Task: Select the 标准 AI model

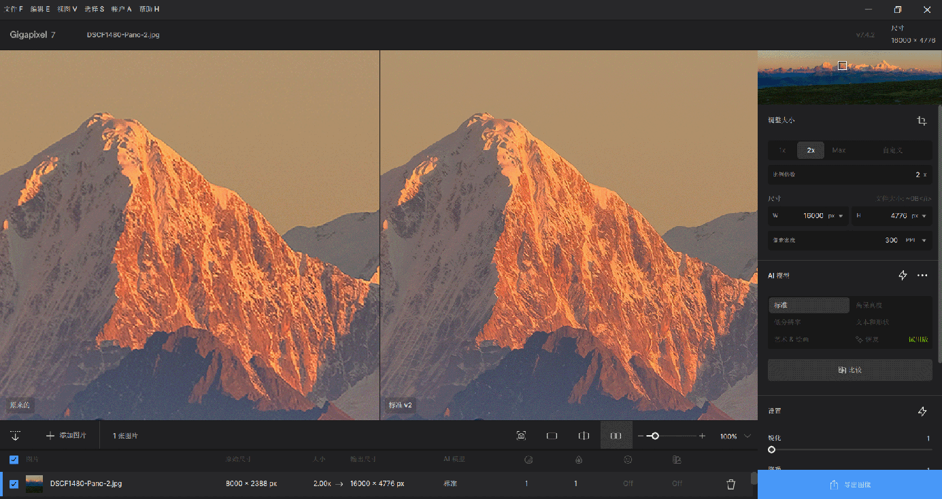Action: 809,306
